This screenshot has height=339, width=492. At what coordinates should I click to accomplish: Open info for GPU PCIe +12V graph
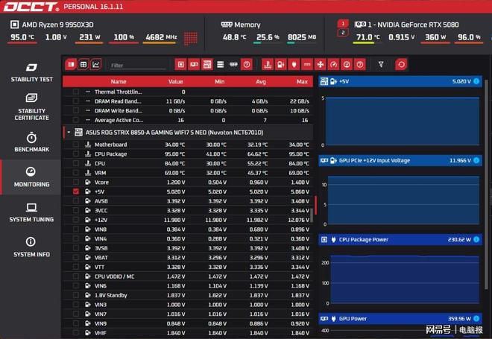[476, 161]
